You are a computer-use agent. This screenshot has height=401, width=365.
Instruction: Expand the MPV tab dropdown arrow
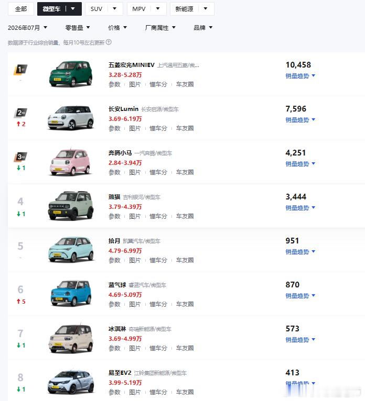(158, 9)
